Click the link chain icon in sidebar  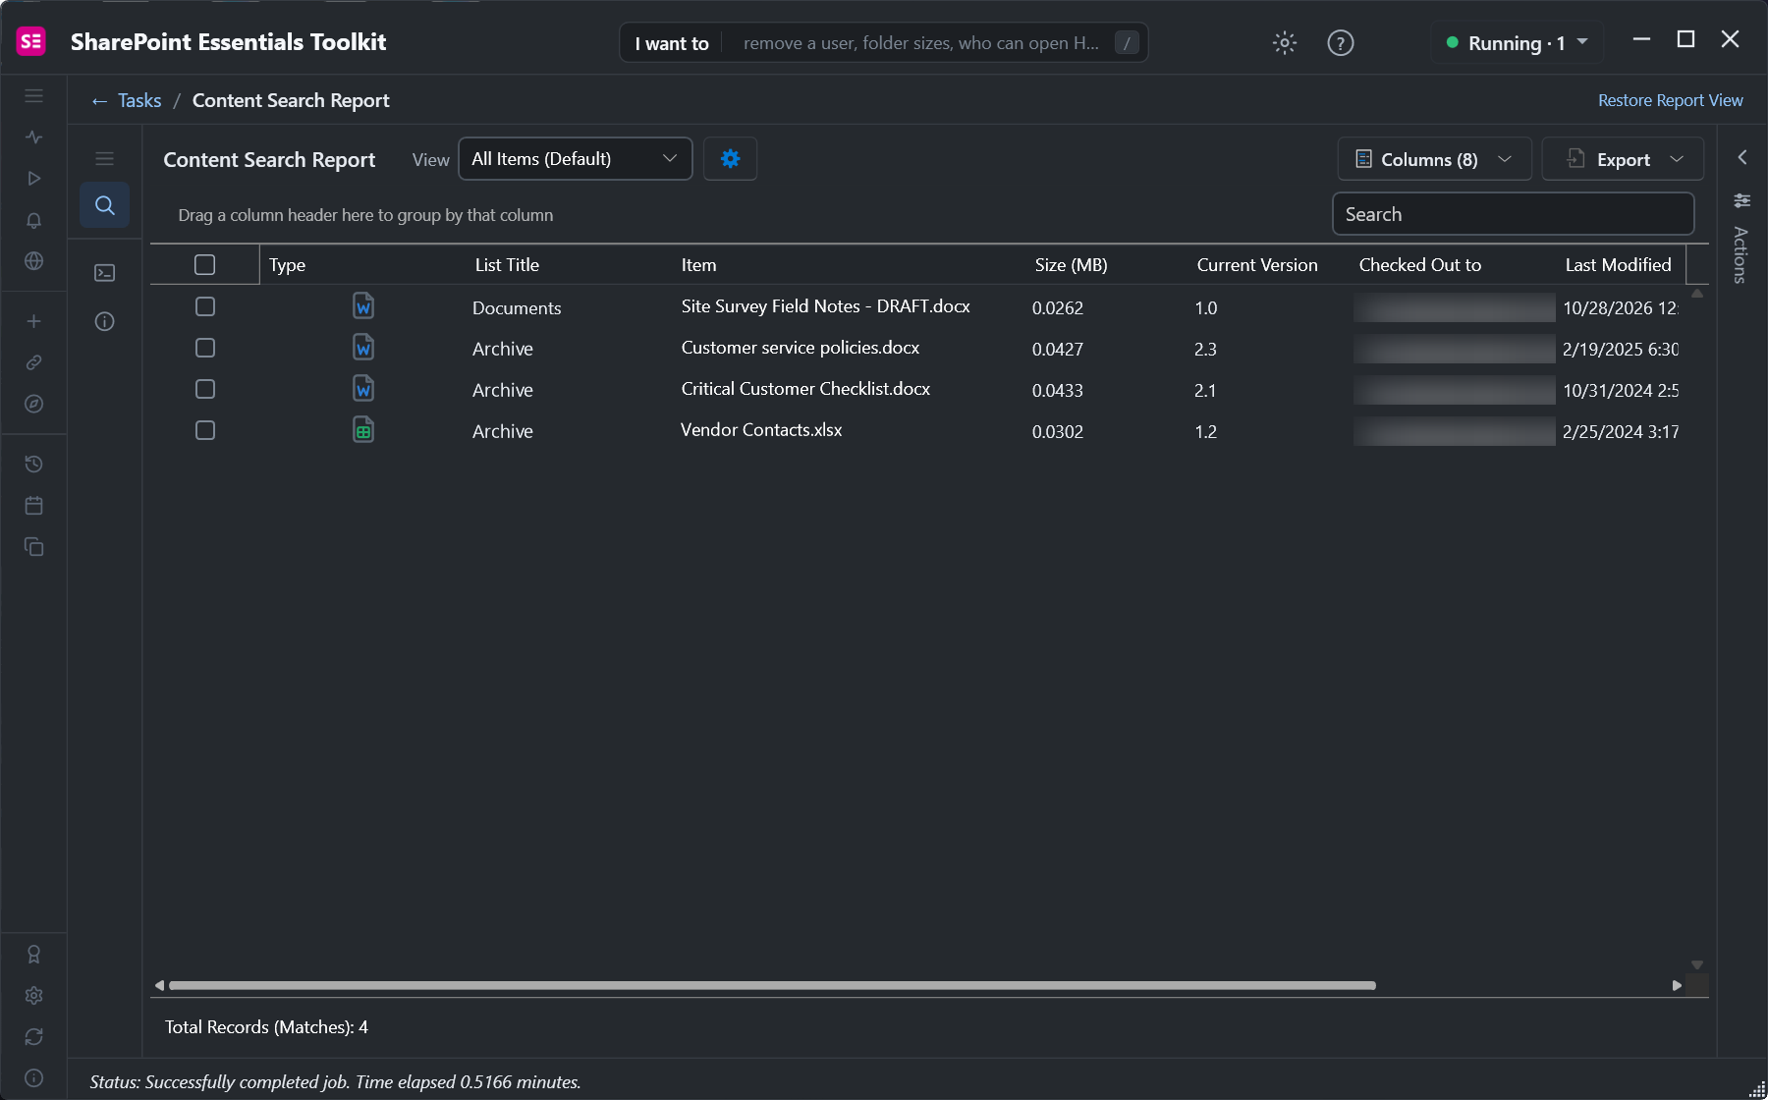point(33,362)
